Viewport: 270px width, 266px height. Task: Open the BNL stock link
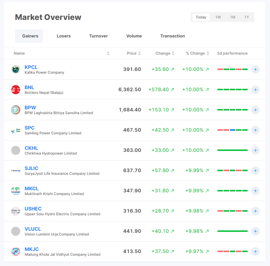29,88
